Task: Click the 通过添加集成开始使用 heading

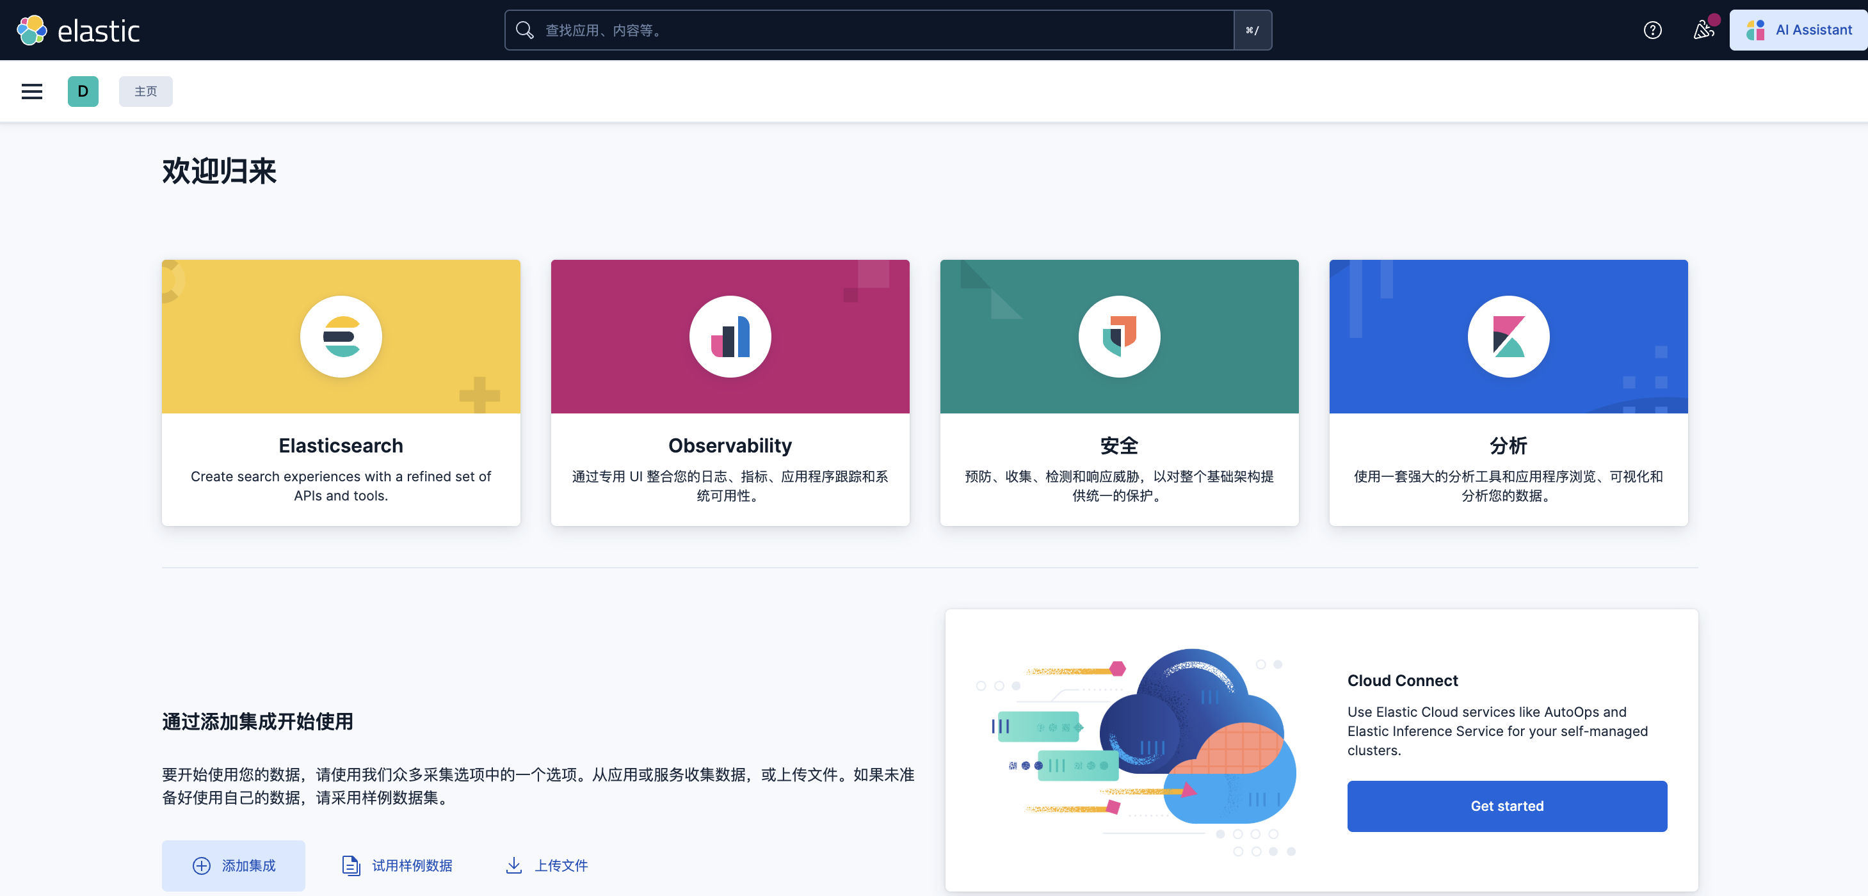Action: coord(257,721)
